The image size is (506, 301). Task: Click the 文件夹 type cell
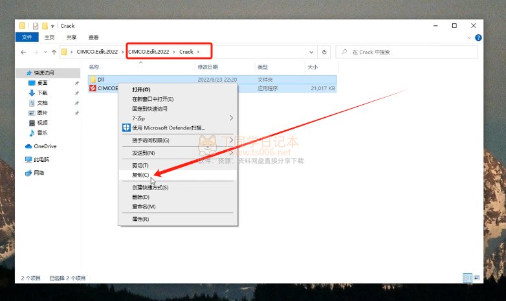point(265,80)
